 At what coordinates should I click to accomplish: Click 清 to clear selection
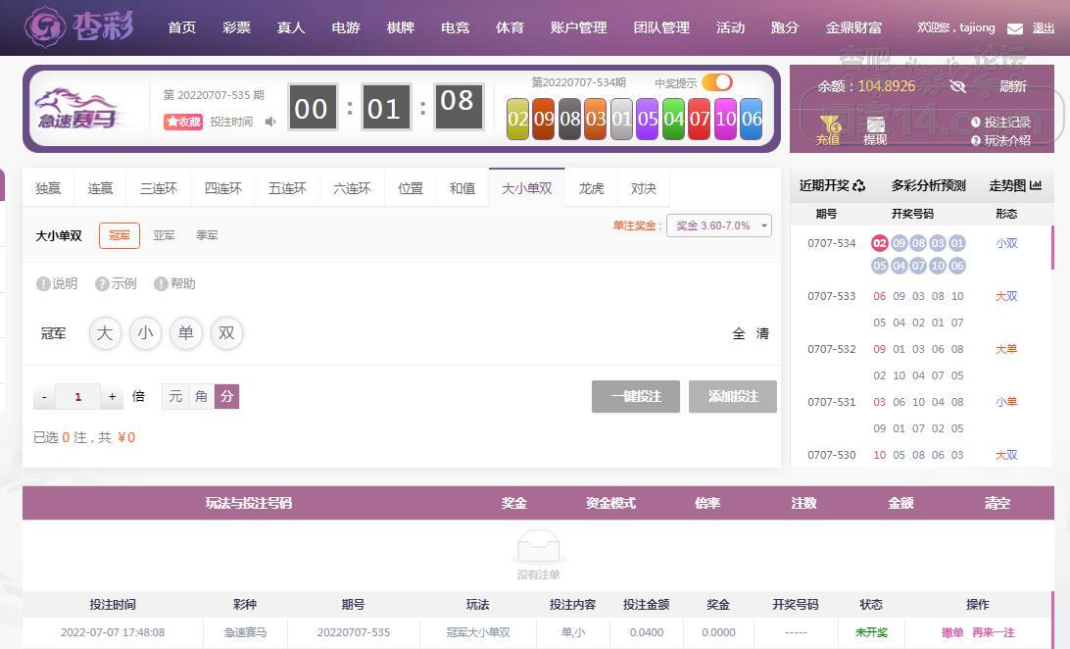[x=762, y=333]
